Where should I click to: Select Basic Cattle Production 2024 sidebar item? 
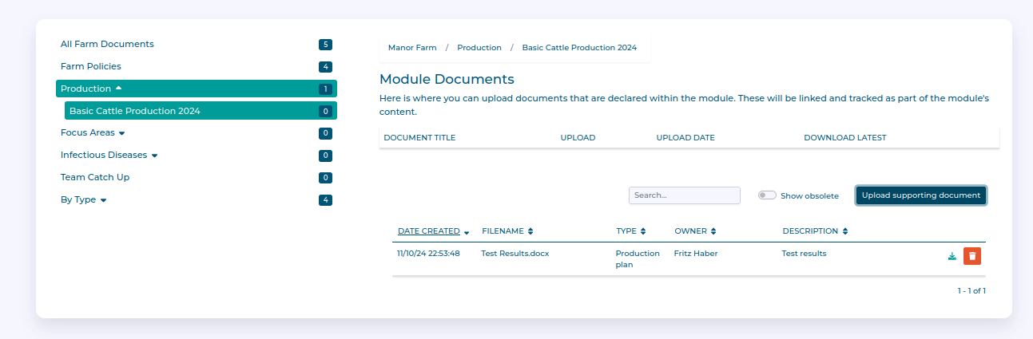click(134, 111)
